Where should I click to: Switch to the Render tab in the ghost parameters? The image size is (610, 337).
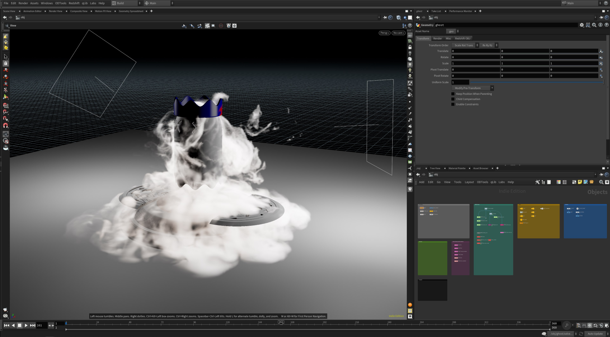(437, 38)
